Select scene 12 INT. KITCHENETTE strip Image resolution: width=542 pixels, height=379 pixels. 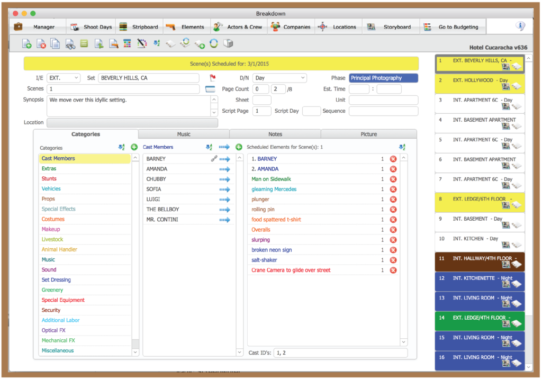click(x=480, y=282)
